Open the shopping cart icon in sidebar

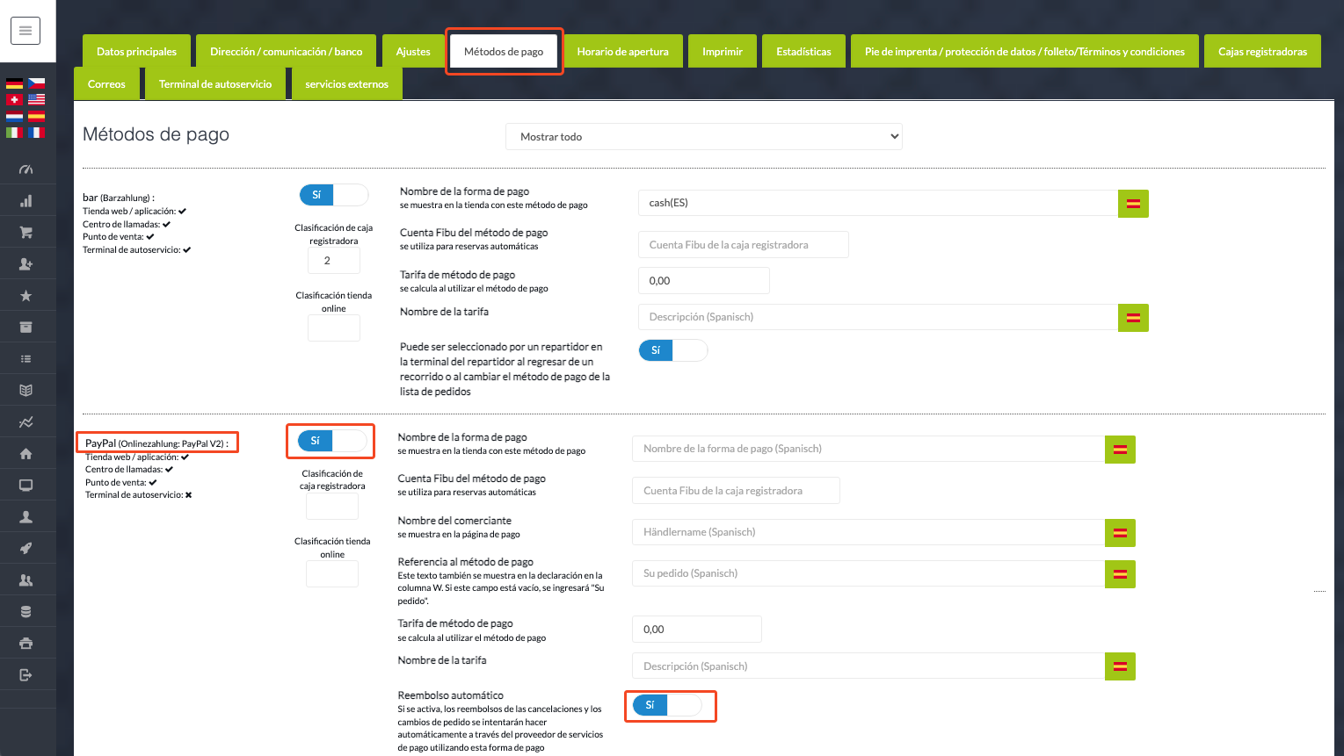tap(26, 233)
